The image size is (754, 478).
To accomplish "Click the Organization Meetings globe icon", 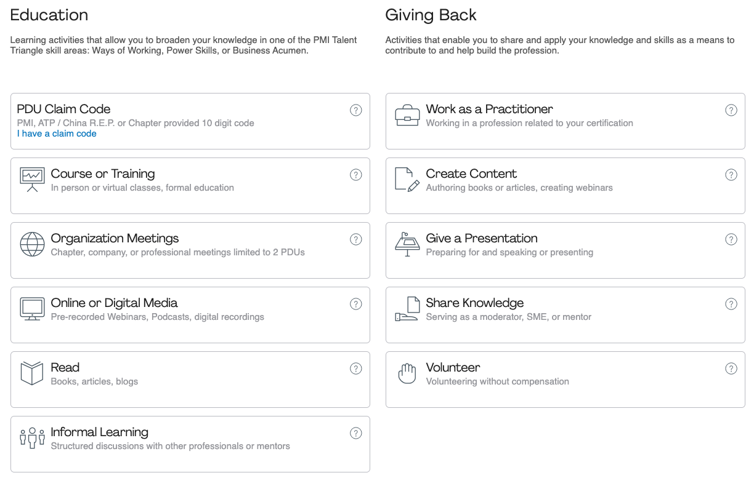I will [x=33, y=244].
